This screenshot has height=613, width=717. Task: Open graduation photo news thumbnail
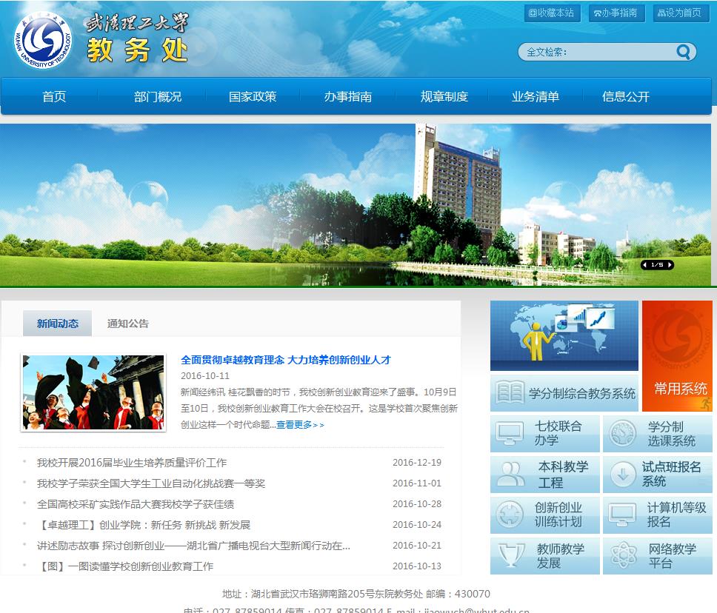coord(93,392)
